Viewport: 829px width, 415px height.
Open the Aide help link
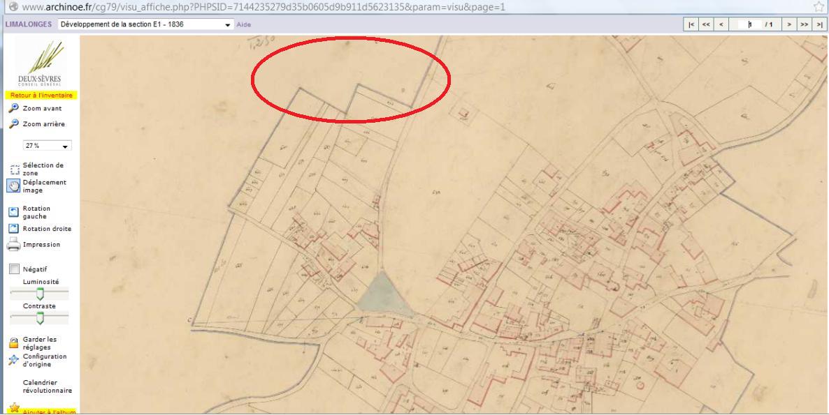244,25
